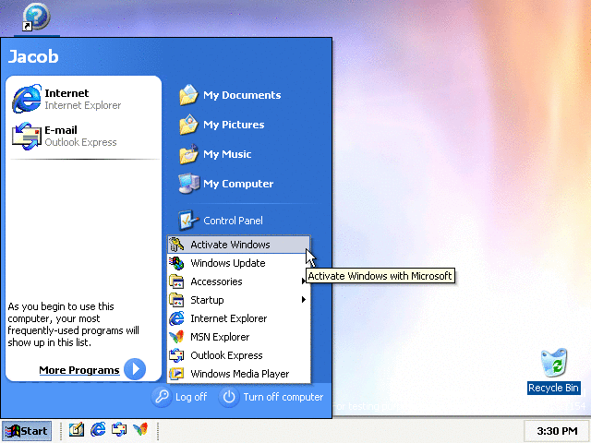The height and width of the screenshot is (443, 591).
Task: Click the My Music label
Action: [x=227, y=154]
